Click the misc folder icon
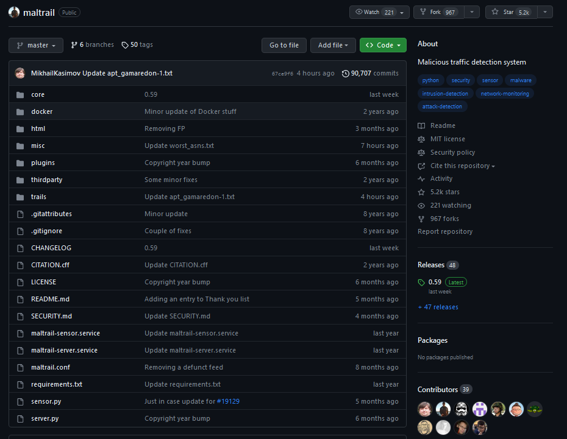The width and height of the screenshot is (567, 439). pos(20,146)
